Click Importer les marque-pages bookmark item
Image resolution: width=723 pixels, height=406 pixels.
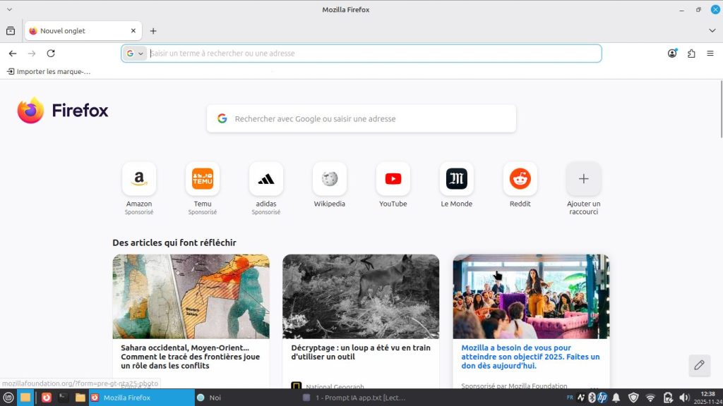49,71
